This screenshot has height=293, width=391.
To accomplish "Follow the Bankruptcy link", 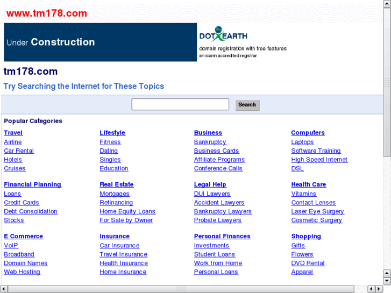I will [x=210, y=142].
